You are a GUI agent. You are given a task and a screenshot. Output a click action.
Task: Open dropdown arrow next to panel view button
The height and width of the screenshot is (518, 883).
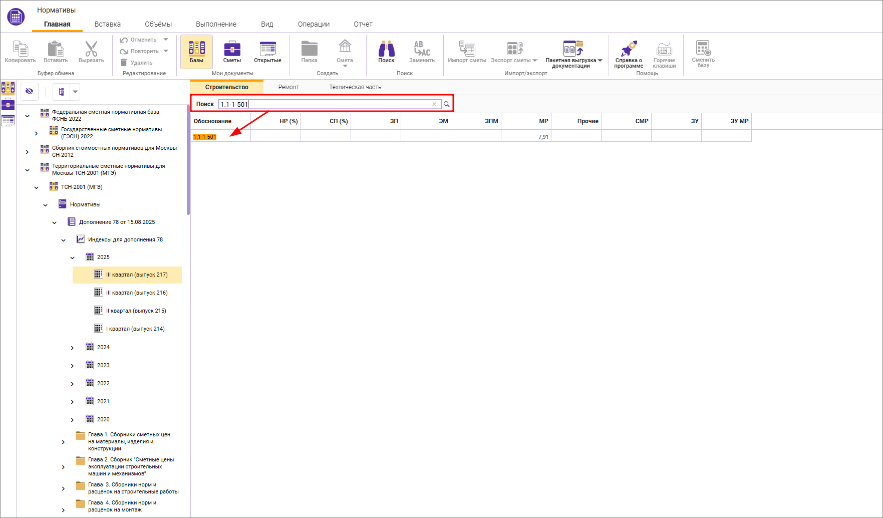pos(75,92)
